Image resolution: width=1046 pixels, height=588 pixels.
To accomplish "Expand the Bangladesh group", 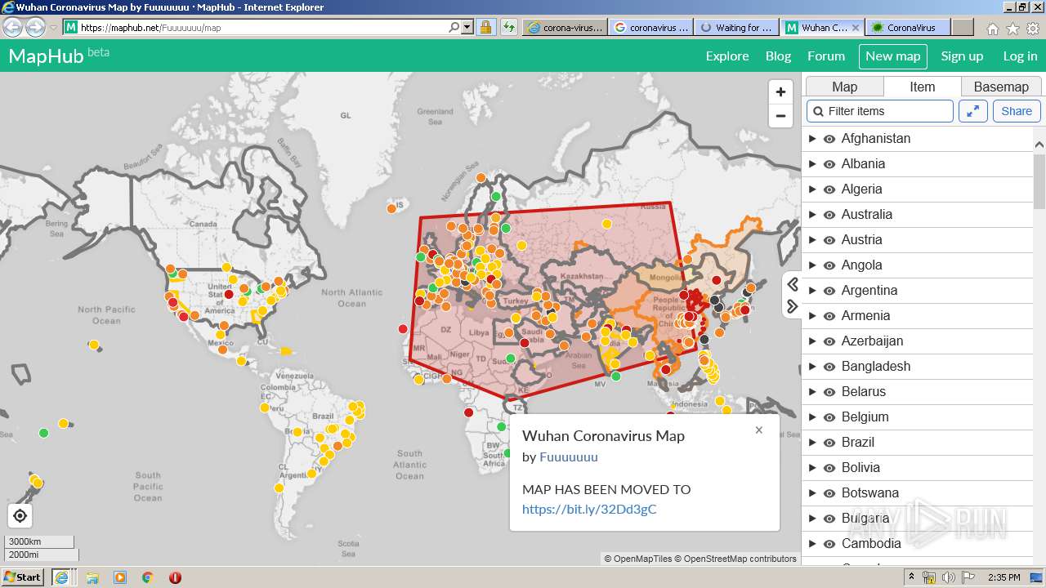I will [812, 367].
